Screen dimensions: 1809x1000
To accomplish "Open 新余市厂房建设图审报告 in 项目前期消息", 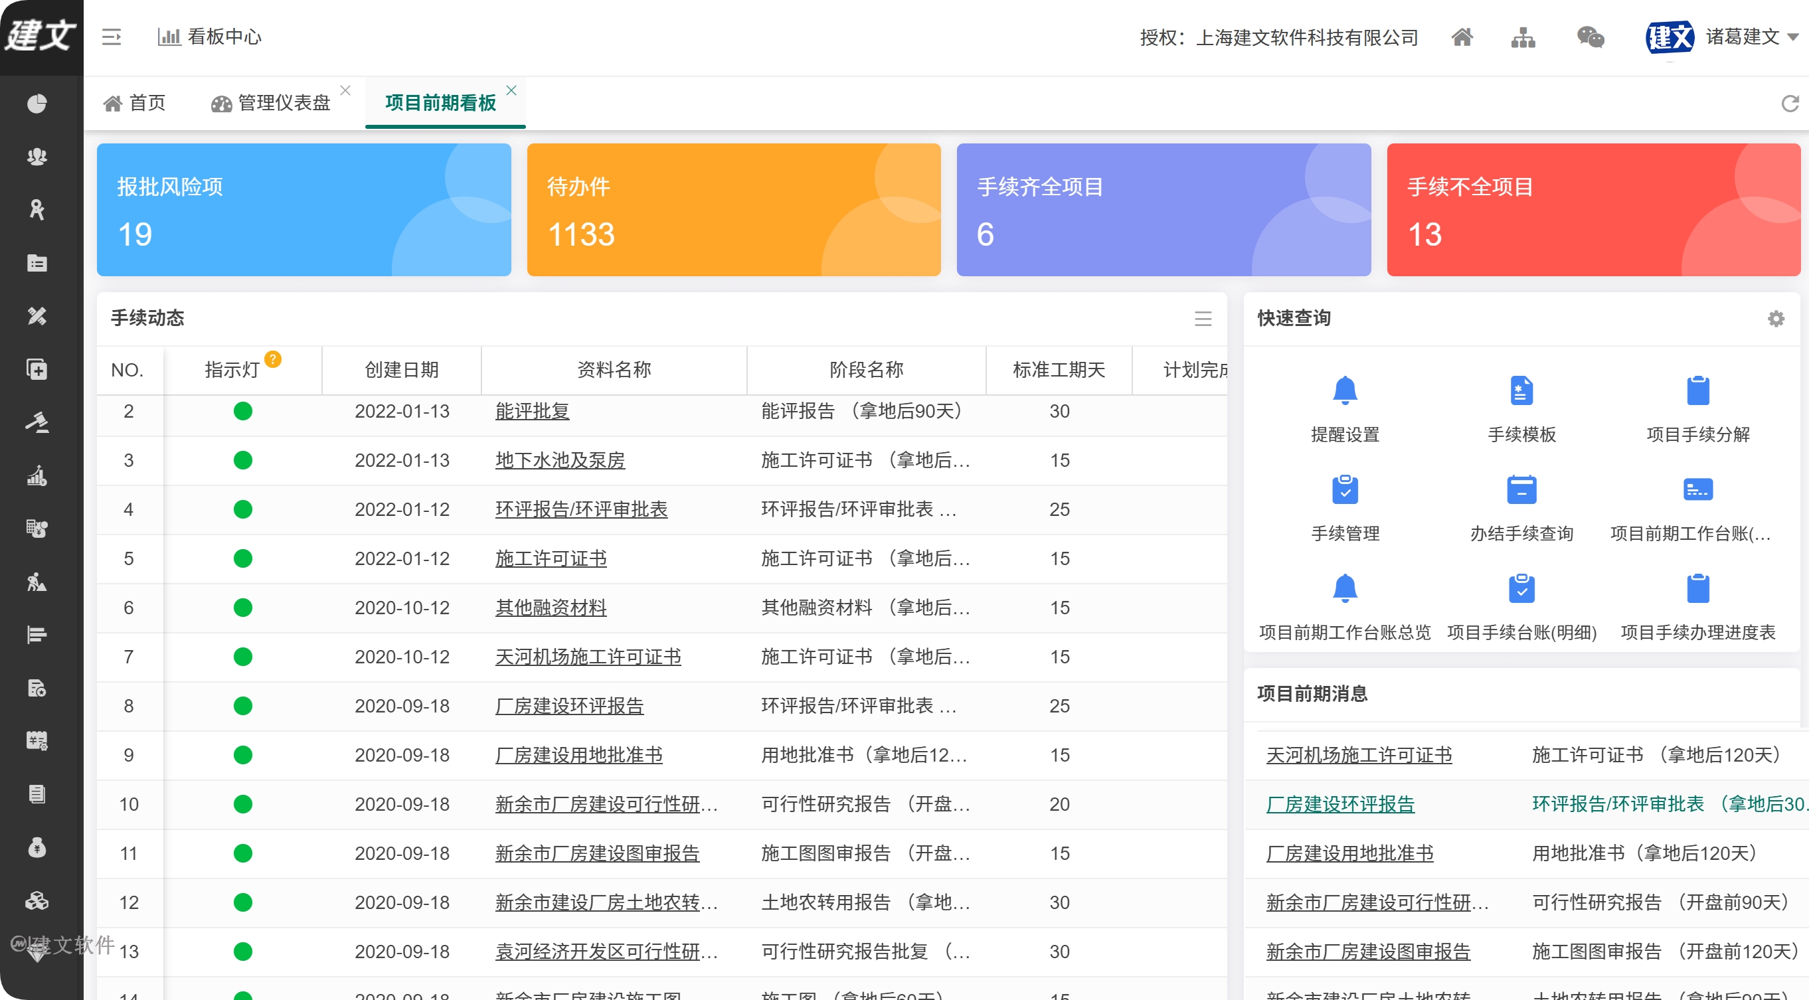I will tap(1368, 952).
